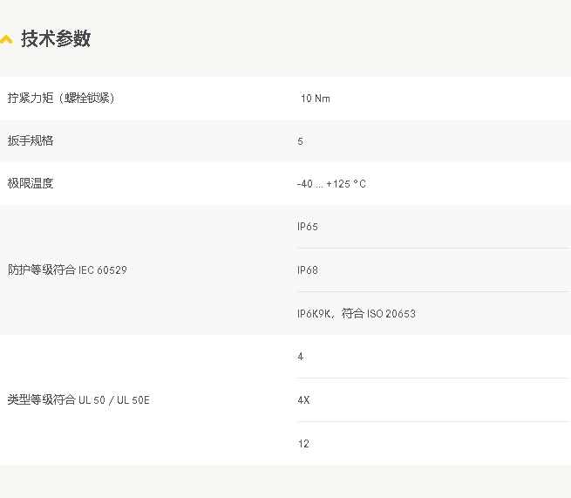Click the ISO 20653 text
This screenshot has width=571, height=498.
[391, 314]
